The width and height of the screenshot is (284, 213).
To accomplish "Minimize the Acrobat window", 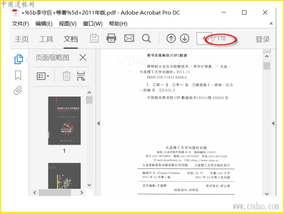I will (x=224, y=12).
